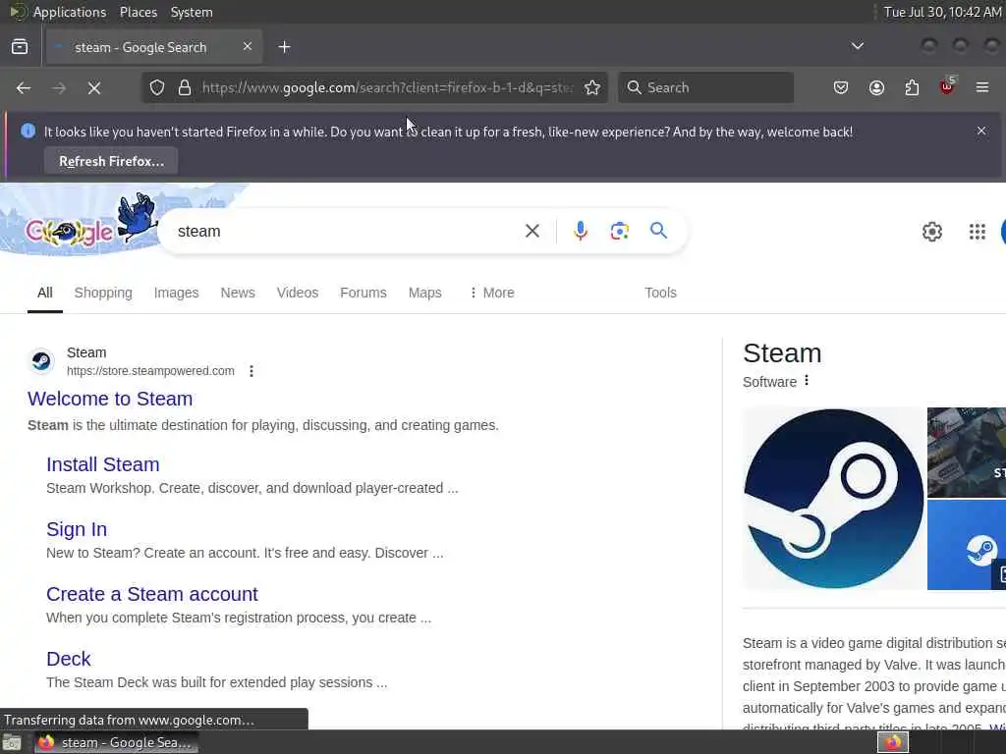Viewport: 1006px width, 754px height.
Task: Switch to the Videos tab
Action: pyautogui.click(x=298, y=293)
